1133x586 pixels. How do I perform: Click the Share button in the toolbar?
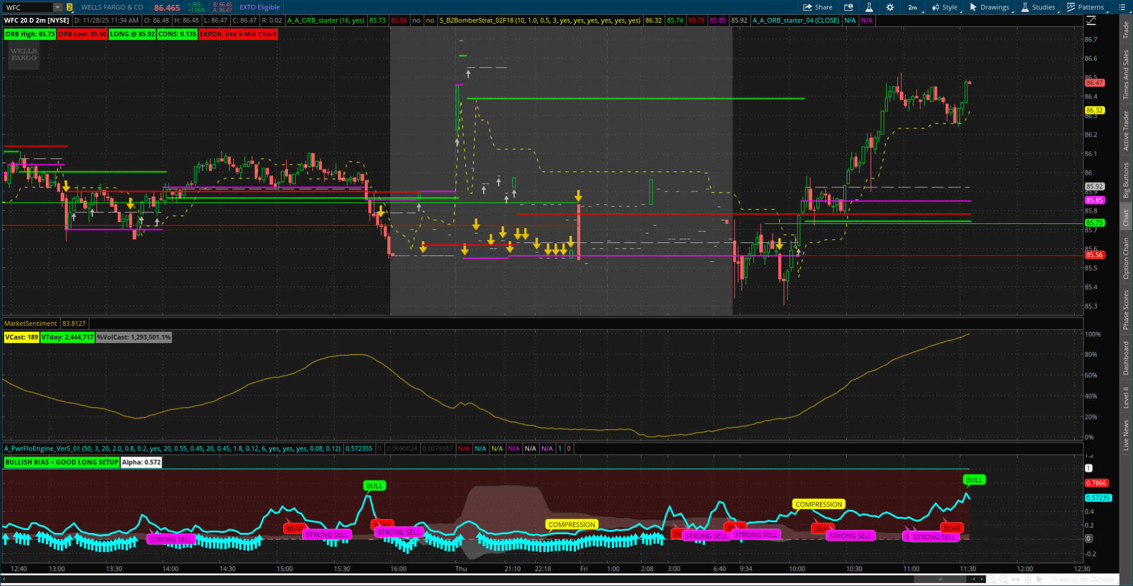point(818,7)
